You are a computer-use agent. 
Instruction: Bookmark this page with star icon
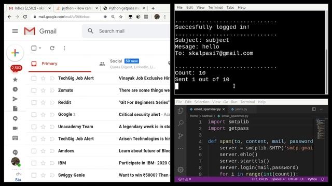pos(121,17)
